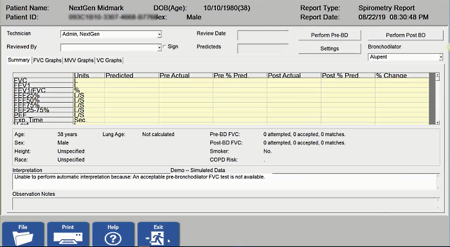Click the results table scrollbar up arrow
The image size is (450, 247).
pyautogui.click(x=437, y=75)
